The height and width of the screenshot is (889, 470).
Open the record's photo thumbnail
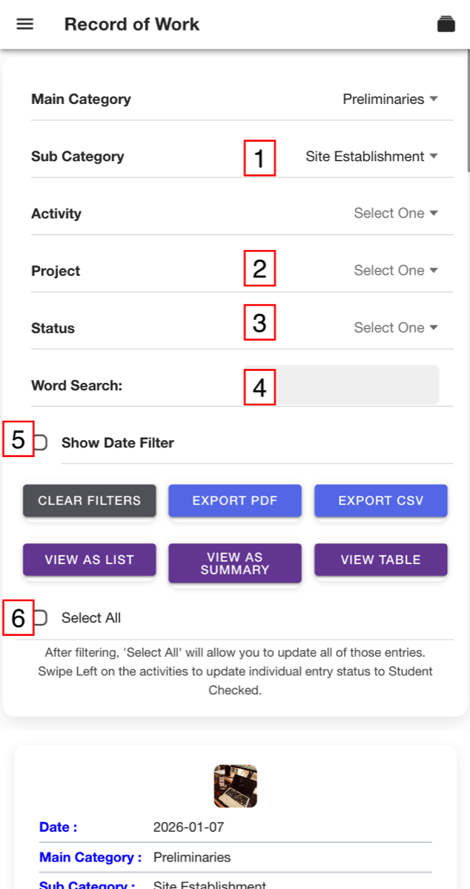(236, 786)
